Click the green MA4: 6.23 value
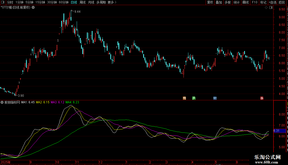 coord(72,102)
